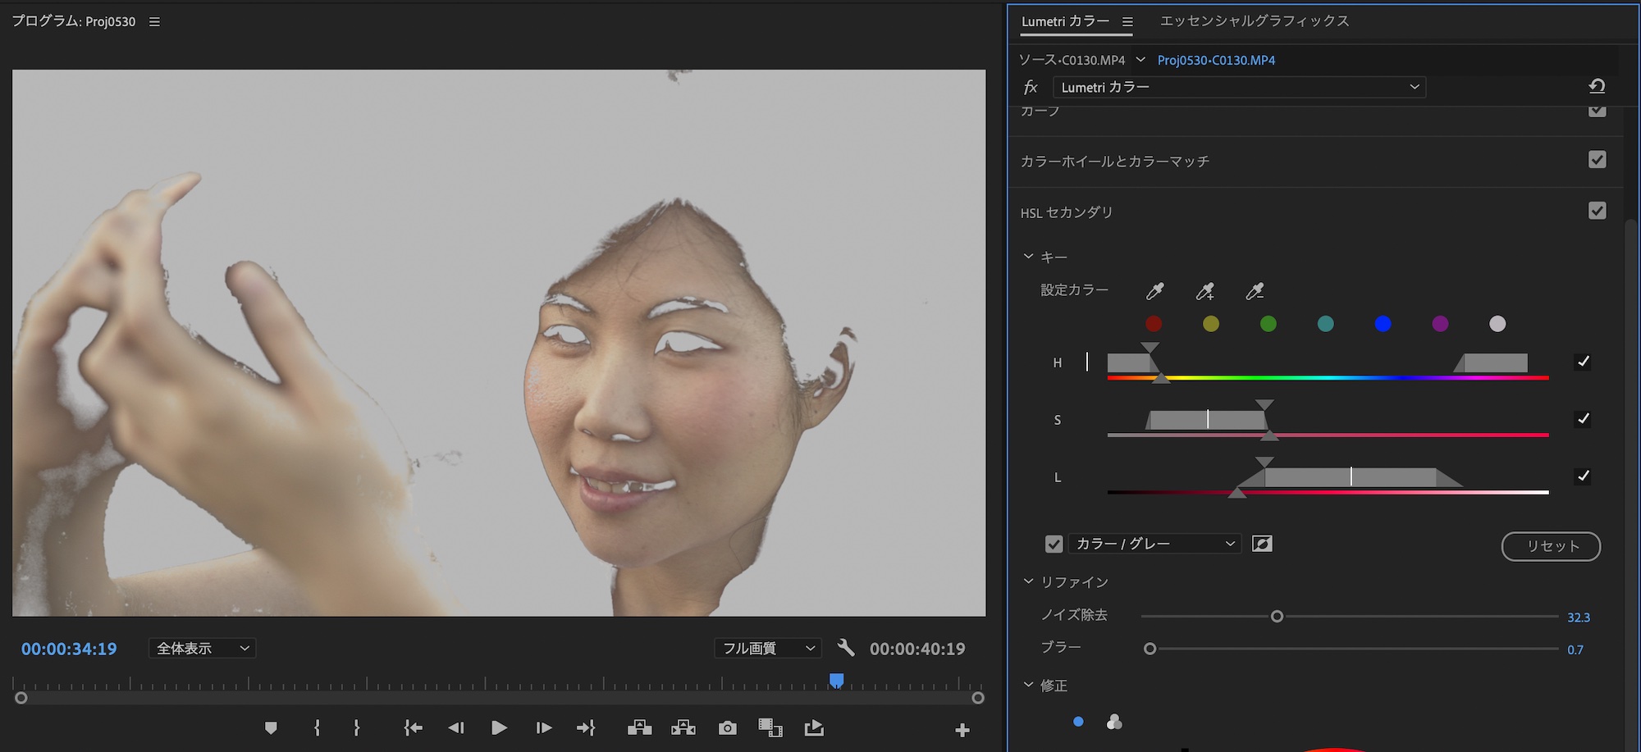Open the button editor plus icon
The width and height of the screenshot is (1641, 752).
(962, 730)
